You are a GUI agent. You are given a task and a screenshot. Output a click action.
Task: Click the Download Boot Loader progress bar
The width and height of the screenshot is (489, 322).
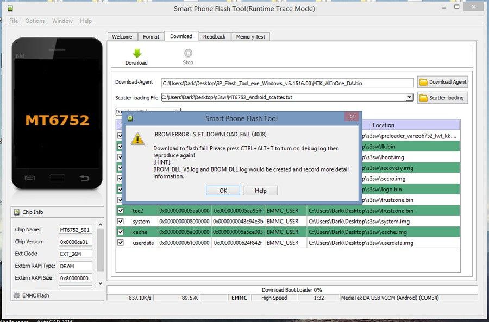[x=292, y=289]
